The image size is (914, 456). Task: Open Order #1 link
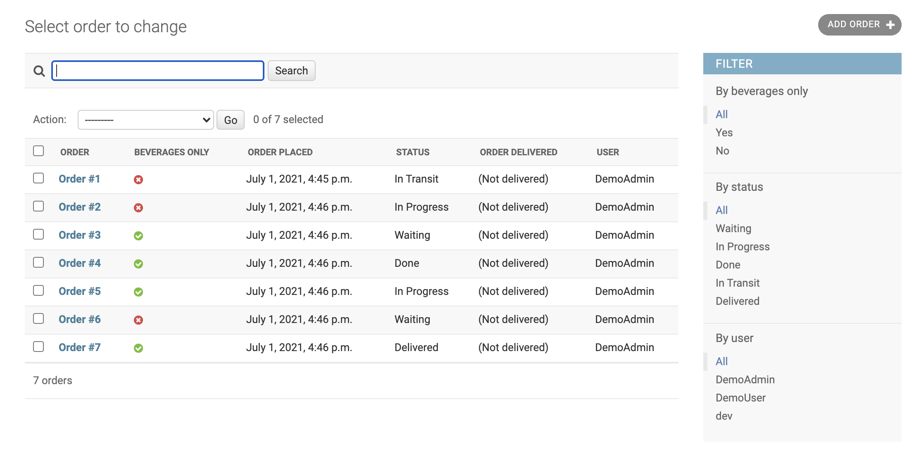[79, 179]
